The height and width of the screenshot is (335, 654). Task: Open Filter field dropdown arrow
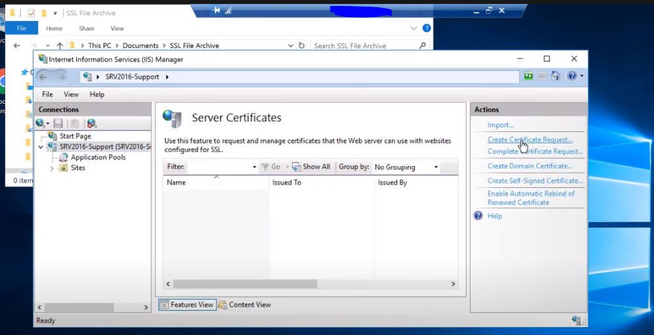point(254,167)
